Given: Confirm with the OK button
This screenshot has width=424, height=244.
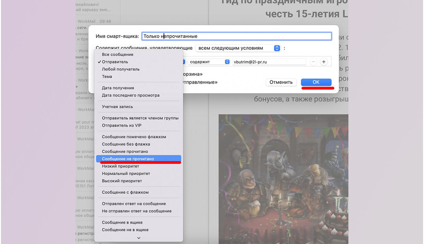Looking at the screenshot, I should pos(316,82).
